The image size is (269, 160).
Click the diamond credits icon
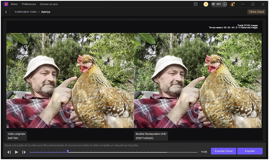(213, 4)
